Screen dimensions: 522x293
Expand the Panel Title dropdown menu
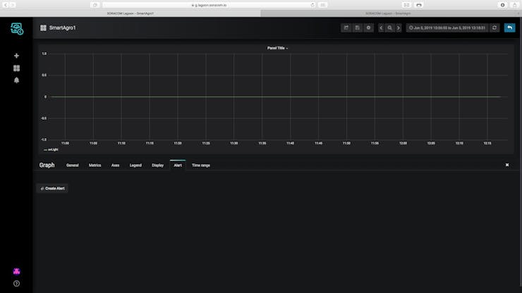[277, 48]
